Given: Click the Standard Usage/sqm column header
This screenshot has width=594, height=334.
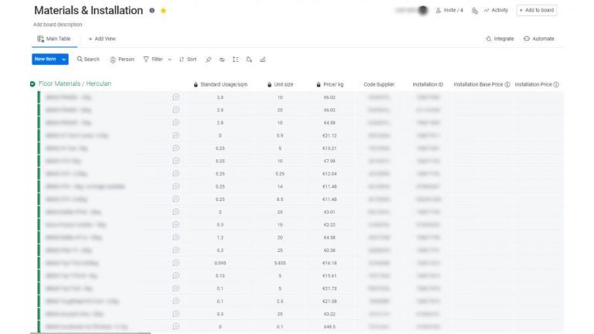Looking at the screenshot, I should pyautogui.click(x=224, y=84).
